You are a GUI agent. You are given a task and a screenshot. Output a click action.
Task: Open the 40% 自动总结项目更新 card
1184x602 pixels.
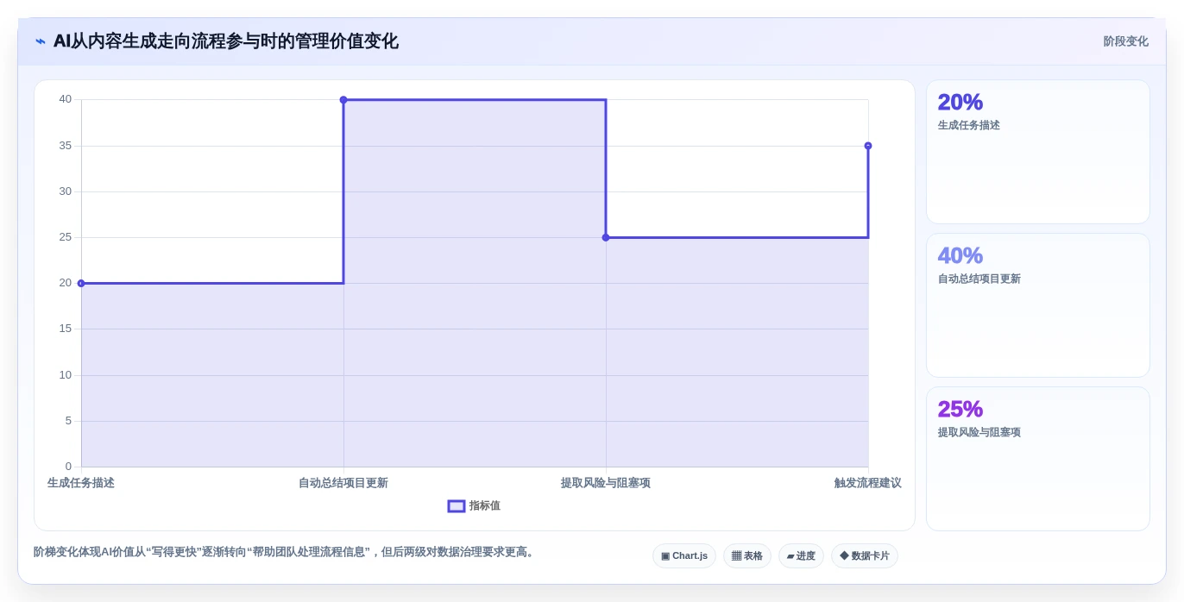(x=1038, y=305)
